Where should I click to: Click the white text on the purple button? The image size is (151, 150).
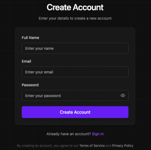75,112
